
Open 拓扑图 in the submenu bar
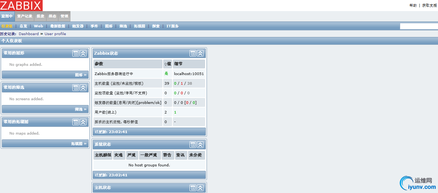[139, 26]
